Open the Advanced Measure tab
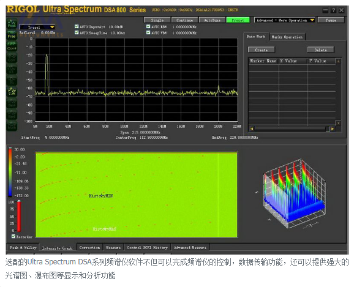 [190, 247]
